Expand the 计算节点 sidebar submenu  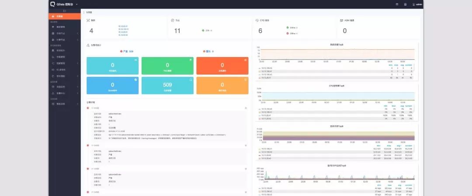(64, 40)
